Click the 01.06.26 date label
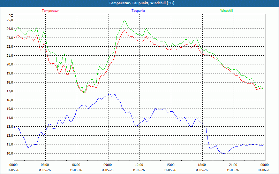 (264, 170)
